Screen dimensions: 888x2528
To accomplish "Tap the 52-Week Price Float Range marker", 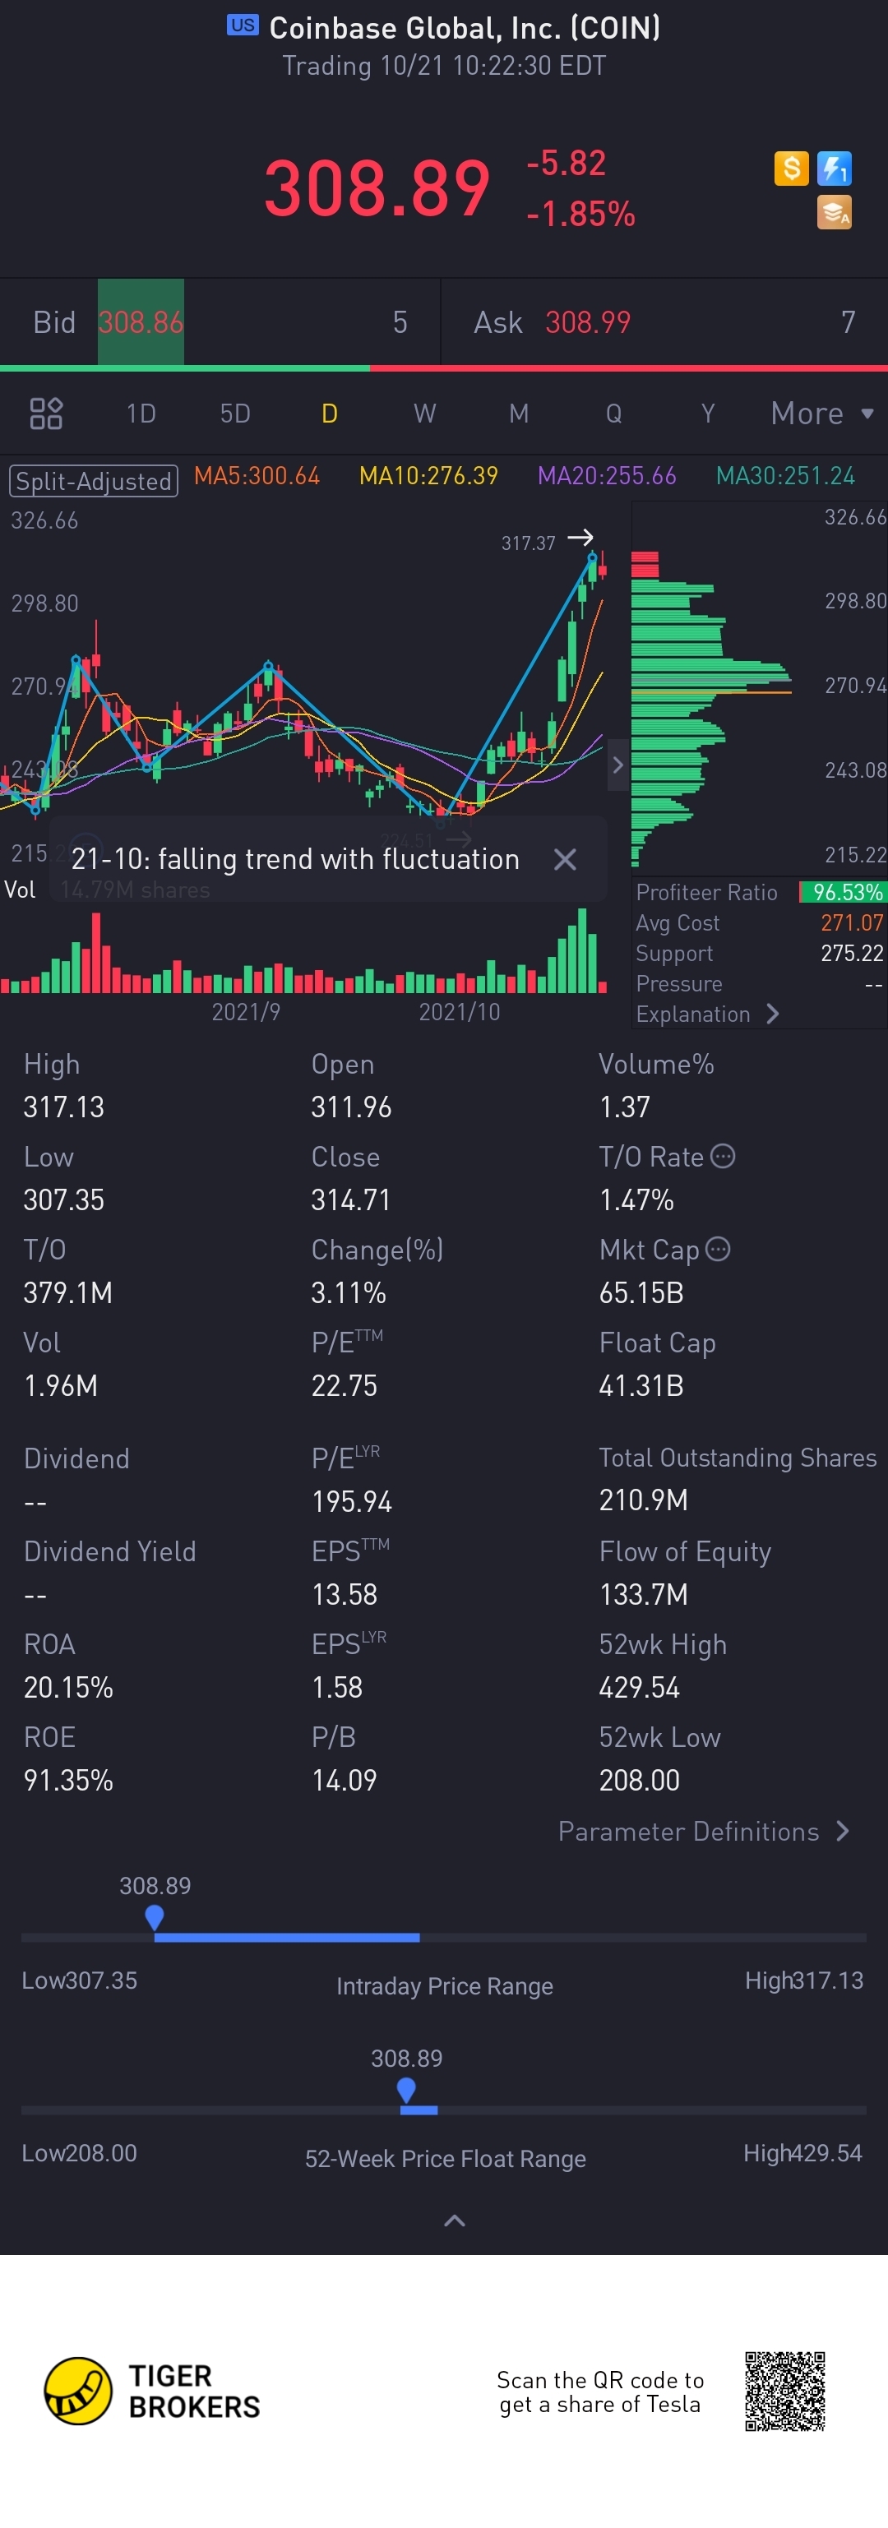I will point(406,2091).
